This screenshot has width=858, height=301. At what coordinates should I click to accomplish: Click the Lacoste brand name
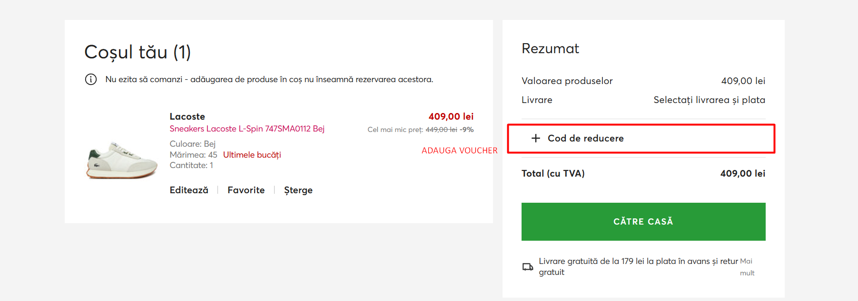187,116
